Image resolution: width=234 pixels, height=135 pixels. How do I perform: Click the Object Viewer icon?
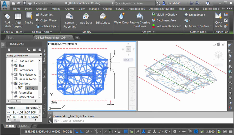point(37,20)
